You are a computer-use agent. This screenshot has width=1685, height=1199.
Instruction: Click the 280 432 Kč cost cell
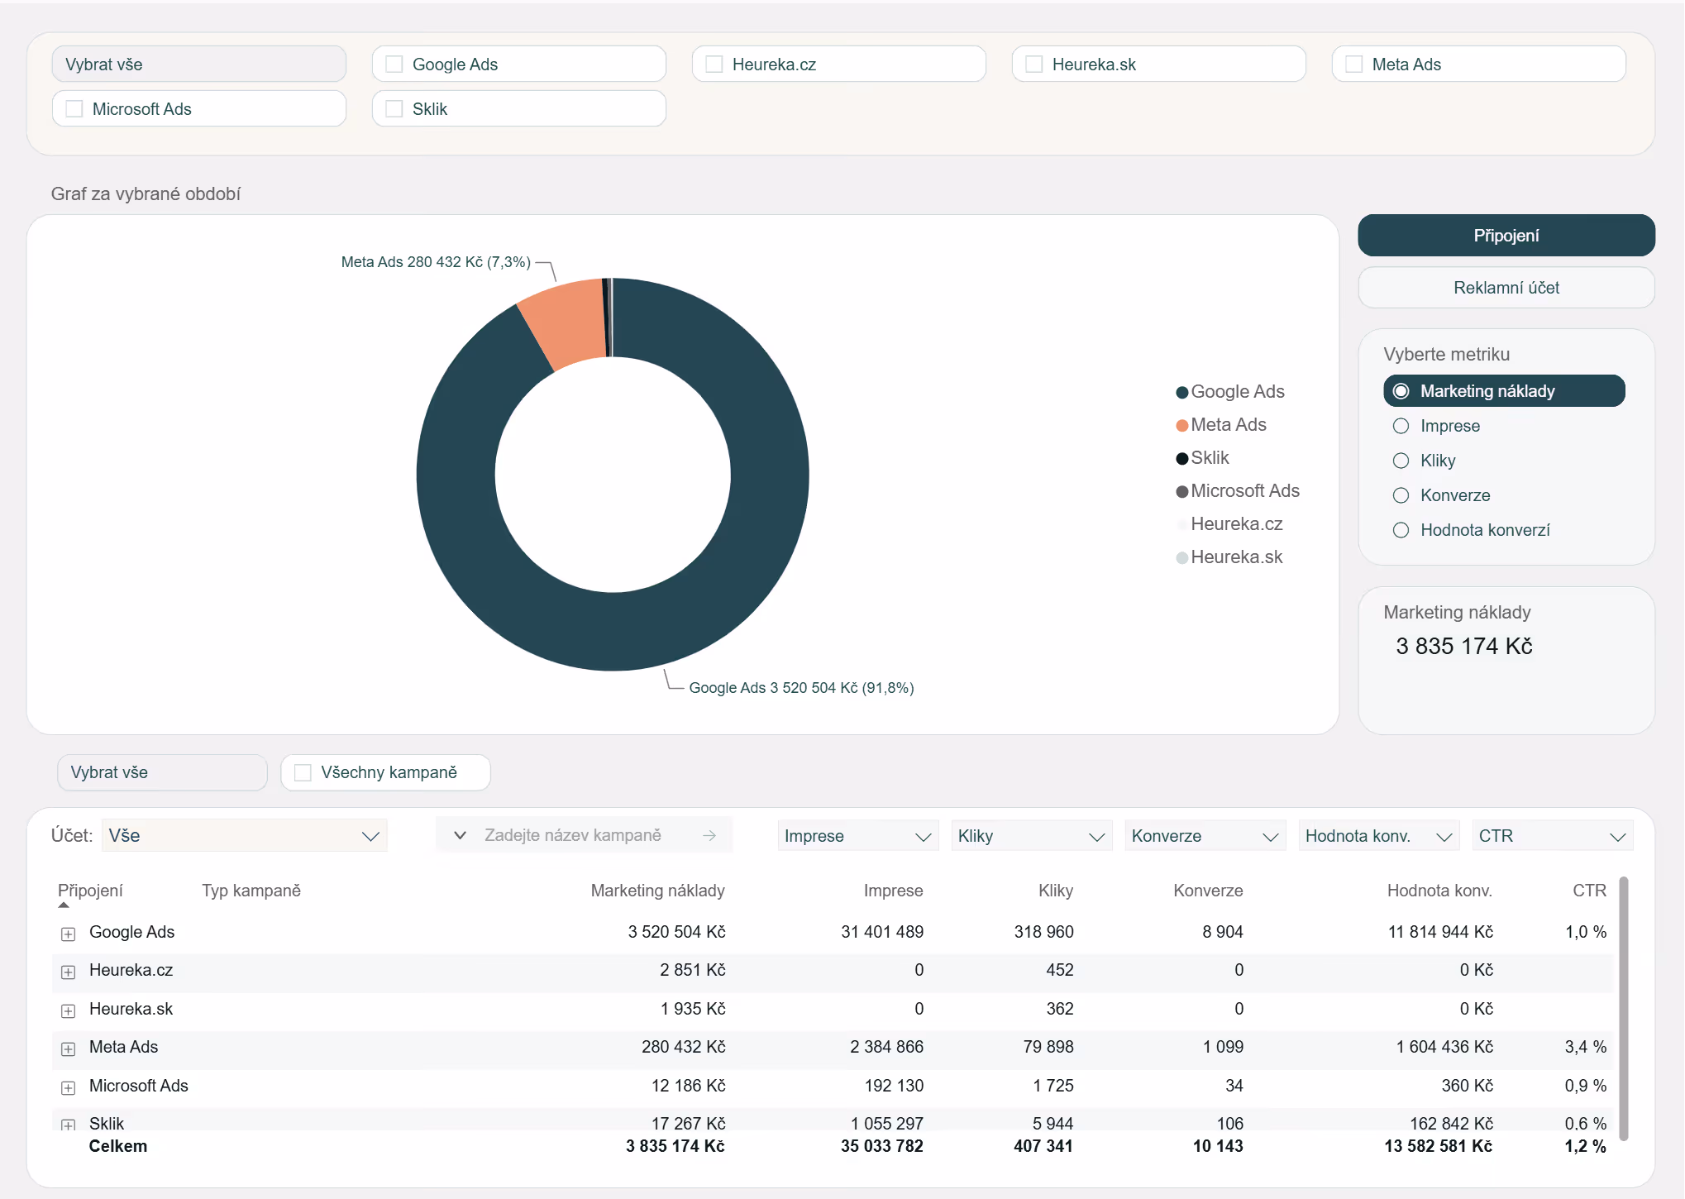(x=684, y=1047)
